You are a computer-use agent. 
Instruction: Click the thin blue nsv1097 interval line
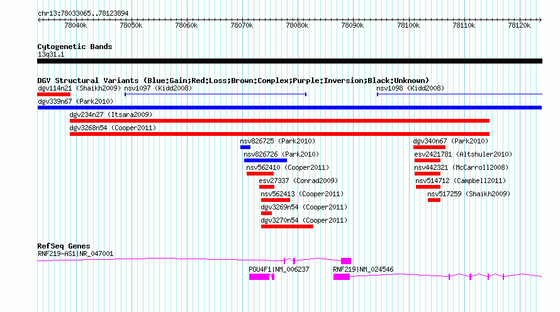point(215,94)
